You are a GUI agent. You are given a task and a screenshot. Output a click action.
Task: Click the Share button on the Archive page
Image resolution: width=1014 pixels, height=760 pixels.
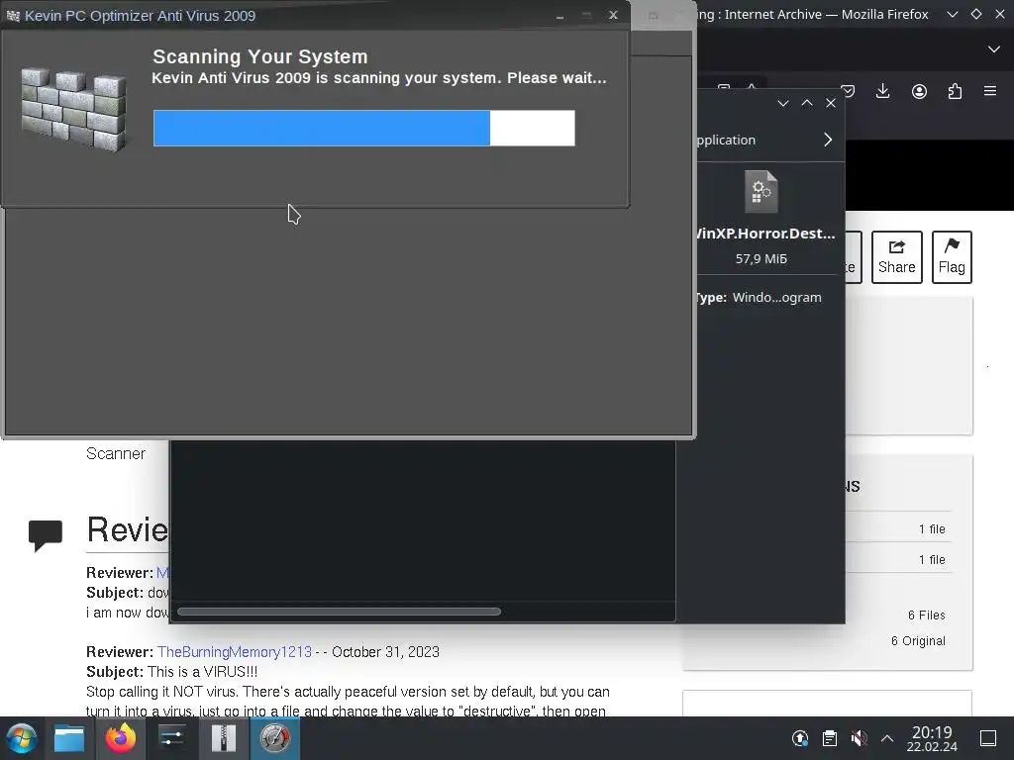(897, 257)
